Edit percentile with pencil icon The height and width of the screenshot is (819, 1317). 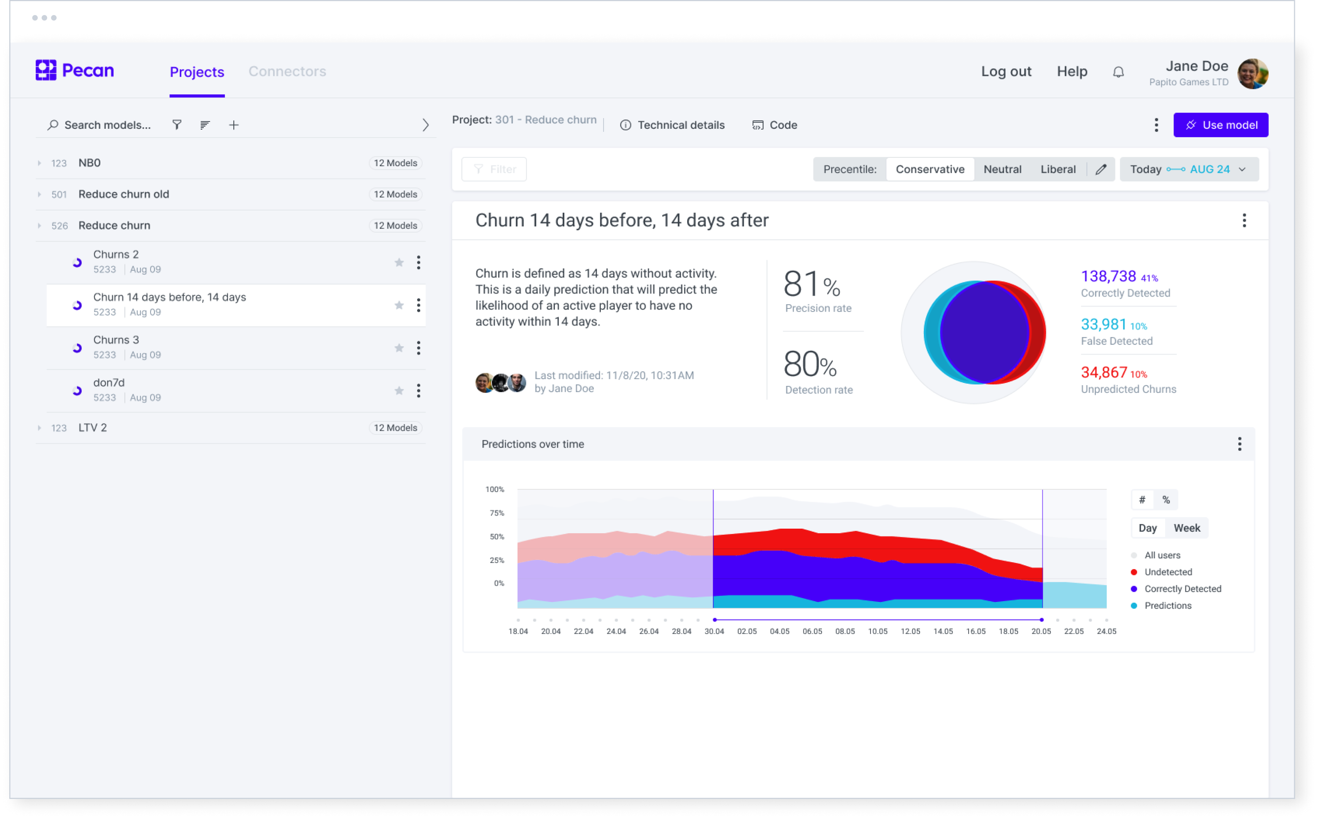coord(1100,170)
